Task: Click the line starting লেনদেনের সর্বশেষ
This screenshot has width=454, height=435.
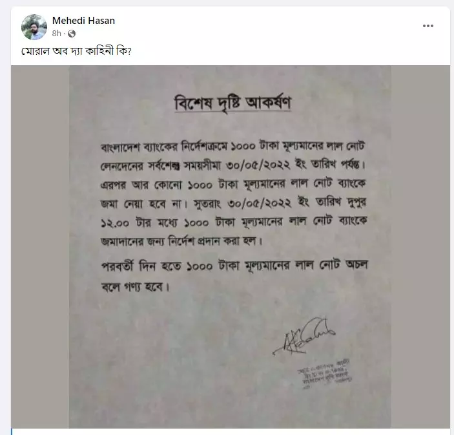Action: click(x=233, y=165)
